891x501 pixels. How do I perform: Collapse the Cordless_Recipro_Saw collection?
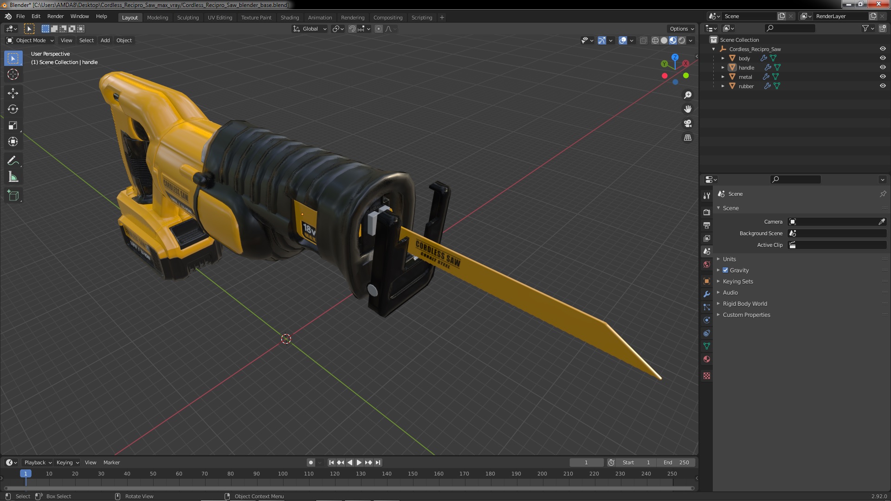tap(714, 49)
